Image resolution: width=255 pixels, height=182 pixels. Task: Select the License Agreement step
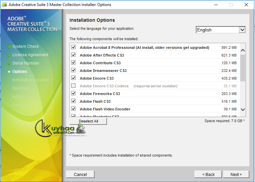[30, 55]
